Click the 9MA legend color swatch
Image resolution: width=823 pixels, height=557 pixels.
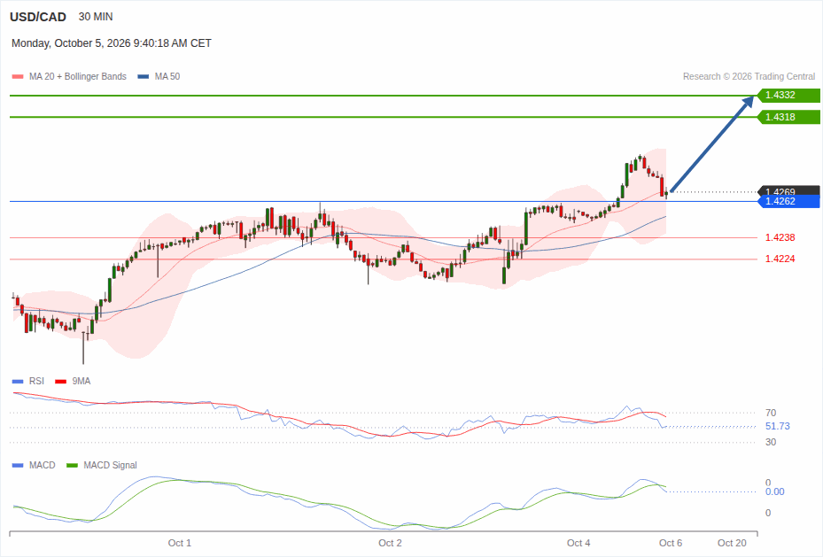[x=61, y=382]
